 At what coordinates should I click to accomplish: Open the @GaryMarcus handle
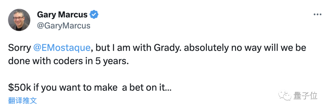[63, 26]
